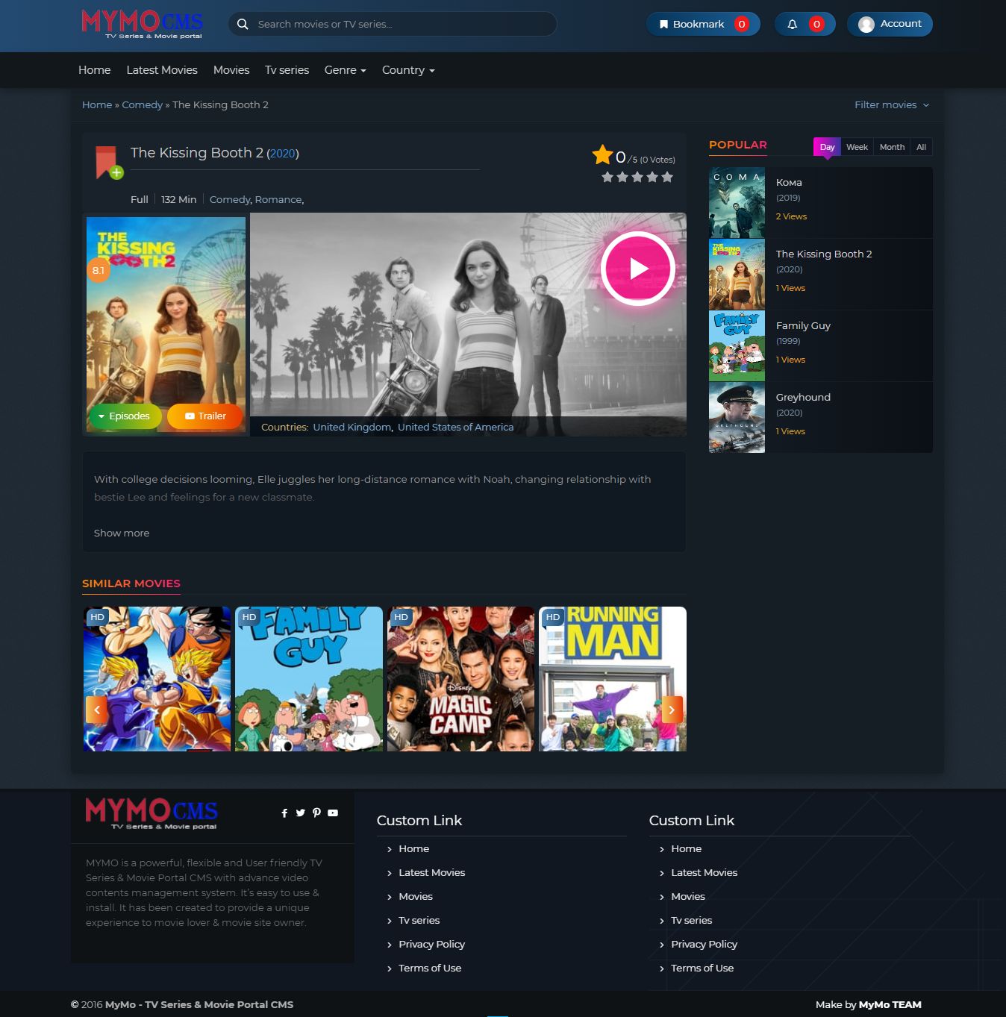Viewport: 1006px width, 1017px height.
Task: Click the MyMo - TV Series & Movie Portal CMS copyright link
Action: click(x=199, y=1004)
